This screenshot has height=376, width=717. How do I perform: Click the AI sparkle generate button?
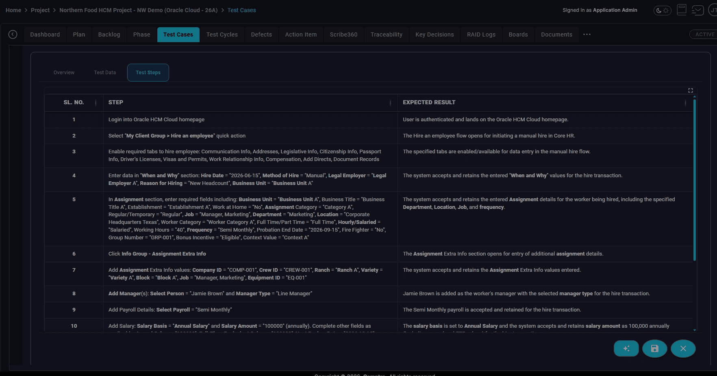(x=626, y=348)
